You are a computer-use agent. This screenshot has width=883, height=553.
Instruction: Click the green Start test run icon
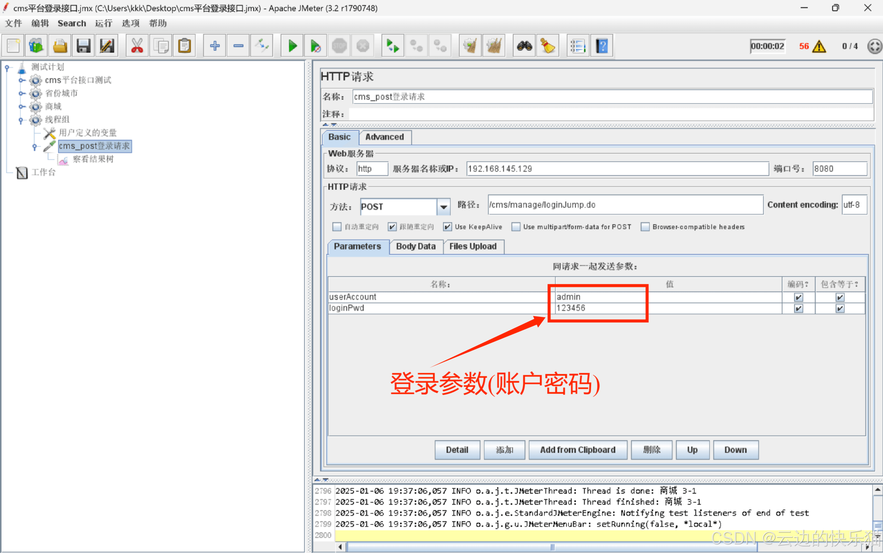[292, 46]
